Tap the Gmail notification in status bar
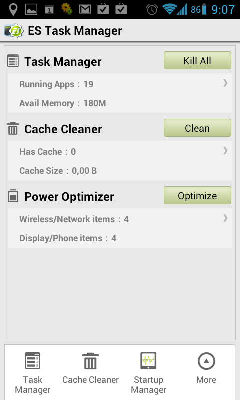This screenshot has height=400, width=240. (85, 9)
